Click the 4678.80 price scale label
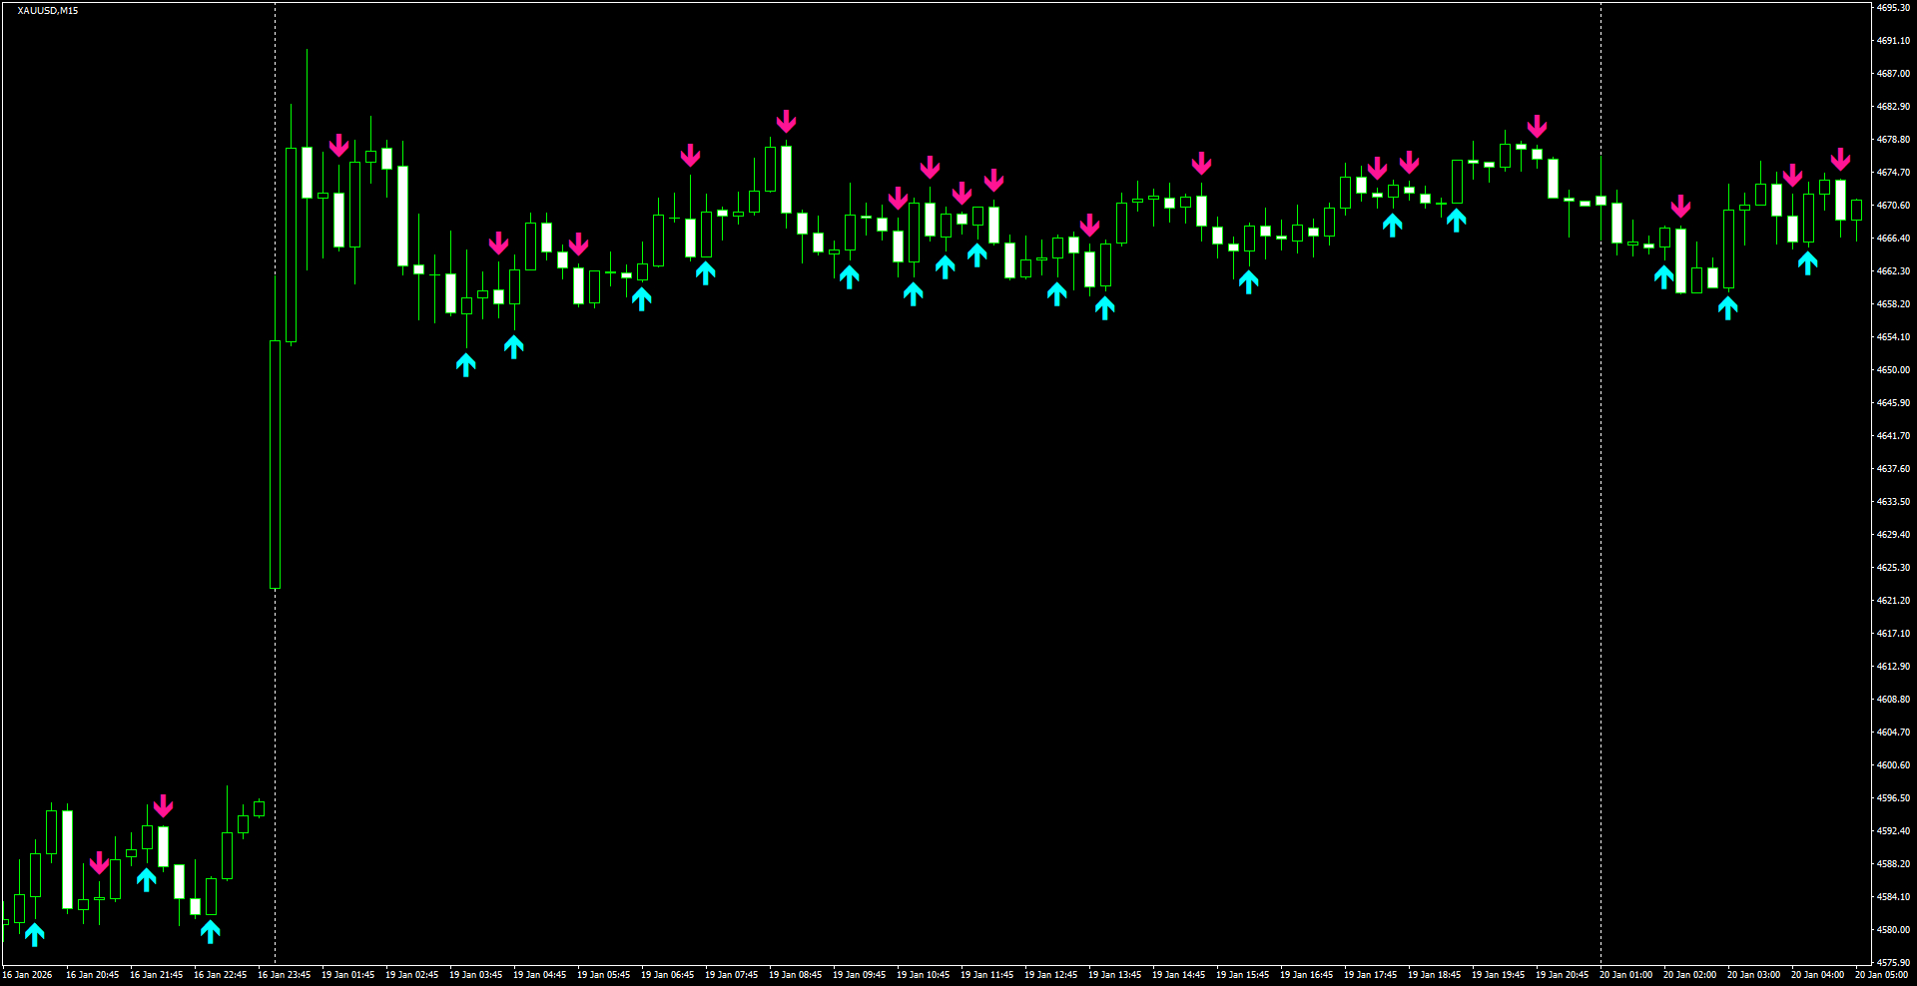Image resolution: width=1917 pixels, height=986 pixels. point(1893,140)
